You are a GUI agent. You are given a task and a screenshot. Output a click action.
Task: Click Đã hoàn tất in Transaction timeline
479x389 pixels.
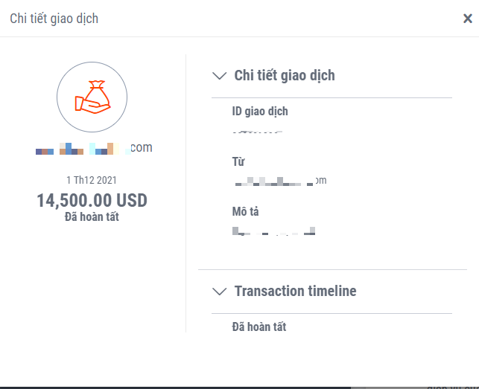(259, 327)
